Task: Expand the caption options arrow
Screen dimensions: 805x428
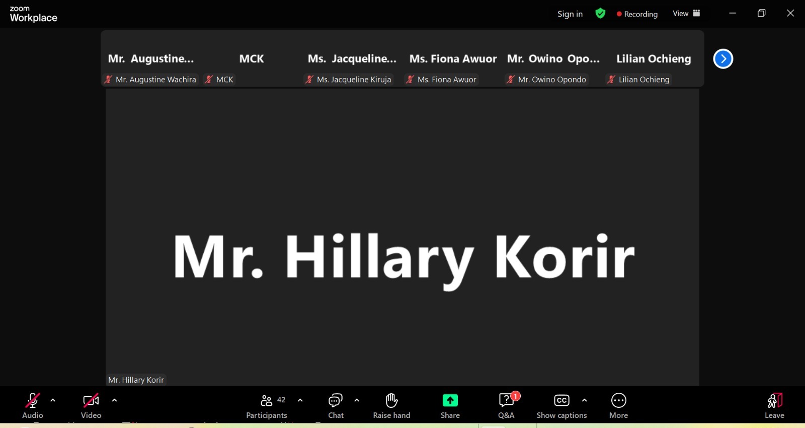Action: coord(584,400)
